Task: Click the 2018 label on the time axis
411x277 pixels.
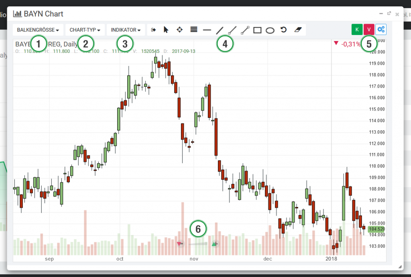Action: [331, 259]
